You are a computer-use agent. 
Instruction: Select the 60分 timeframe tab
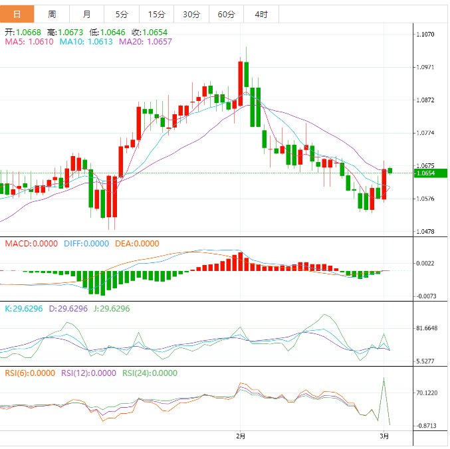pos(226,14)
